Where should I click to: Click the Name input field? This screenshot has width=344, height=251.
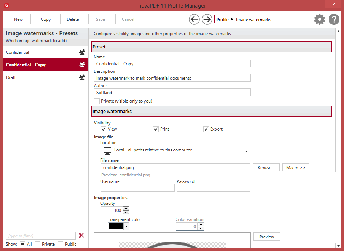[172, 64]
